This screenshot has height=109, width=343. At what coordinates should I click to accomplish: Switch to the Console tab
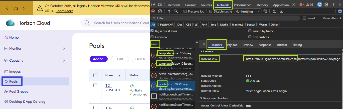point(191,5)
